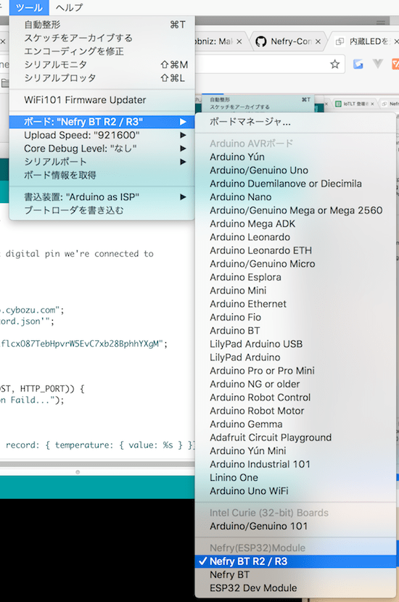Select Arduino Nano board
Image resolution: width=399 pixels, height=602 pixels.
(295, 197)
